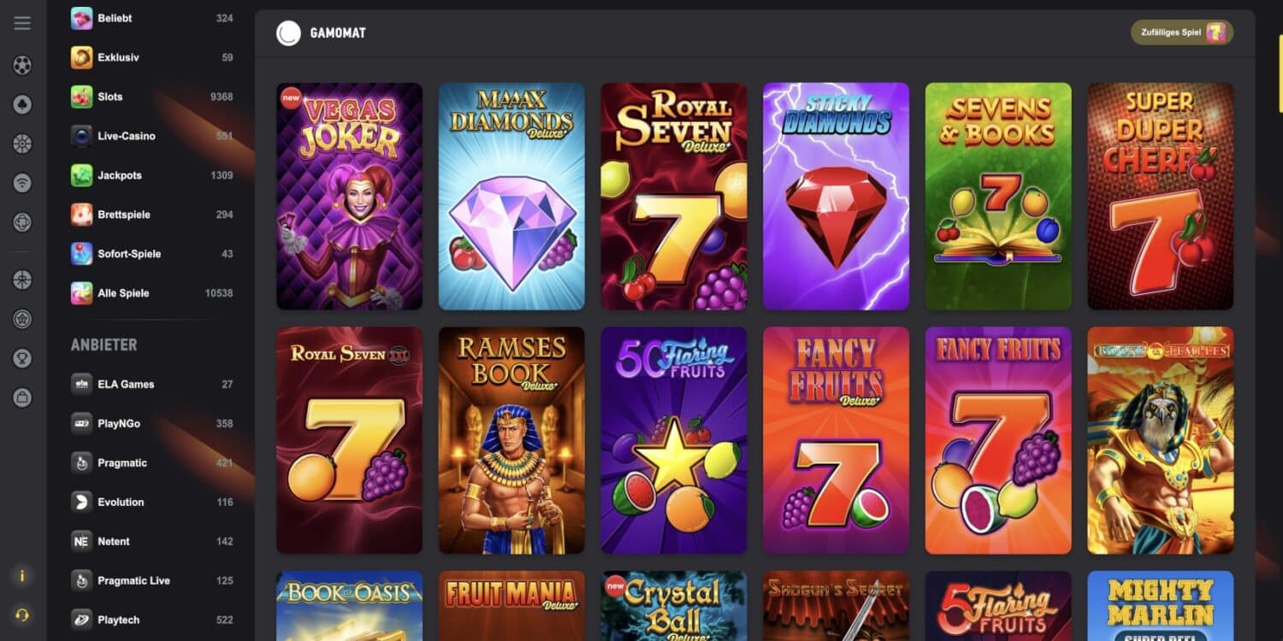This screenshot has height=641, width=1283.
Task: Choose the Jackpots category
Action: [x=152, y=175]
